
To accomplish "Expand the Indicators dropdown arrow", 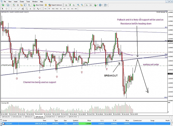I will point(97,5).
